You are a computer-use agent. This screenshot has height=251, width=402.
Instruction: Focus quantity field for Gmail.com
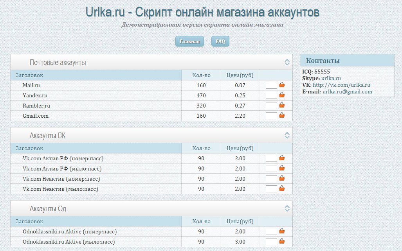click(x=271, y=116)
